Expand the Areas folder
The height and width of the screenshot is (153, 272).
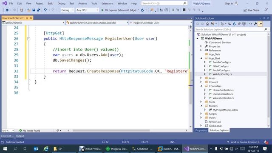tap(201, 78)
